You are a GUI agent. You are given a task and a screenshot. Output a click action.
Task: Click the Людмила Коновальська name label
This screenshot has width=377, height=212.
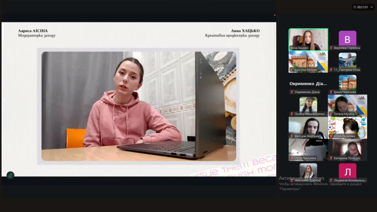pyautogui.click(x=350, y=180)
